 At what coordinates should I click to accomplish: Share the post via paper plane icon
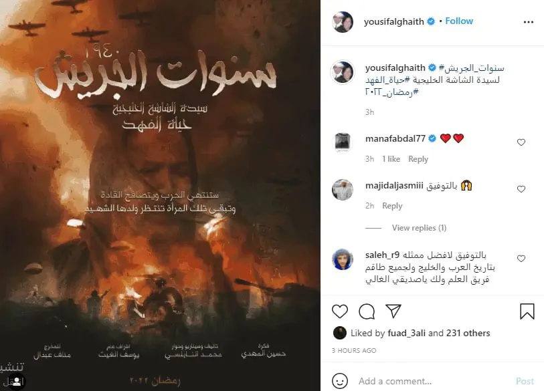[393, 311]
